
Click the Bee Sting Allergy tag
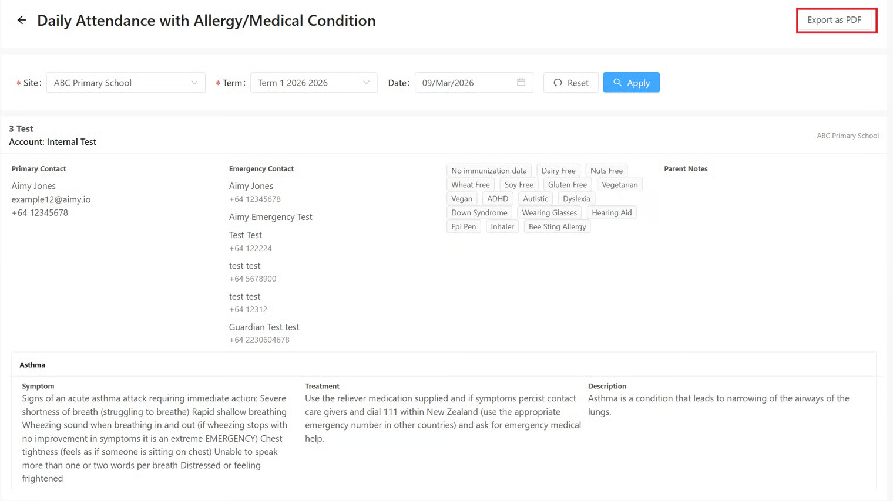[x=557, y=226]
